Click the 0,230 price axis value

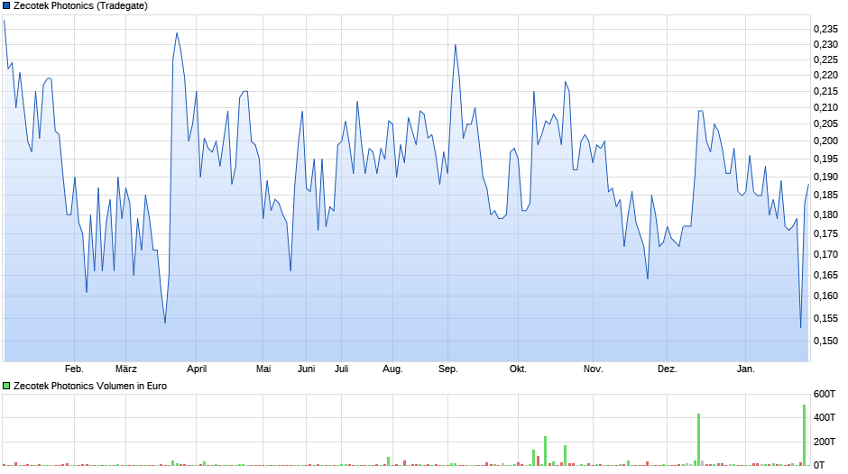click(x=825, y=44)
